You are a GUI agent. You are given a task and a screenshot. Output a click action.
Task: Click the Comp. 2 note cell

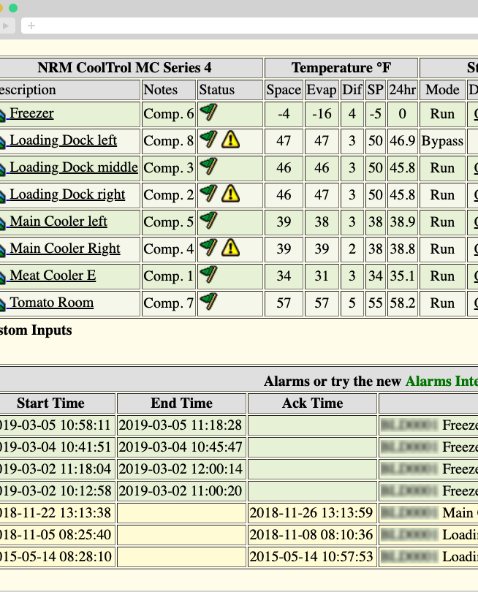pyautogui.click(x=168, y=195)
